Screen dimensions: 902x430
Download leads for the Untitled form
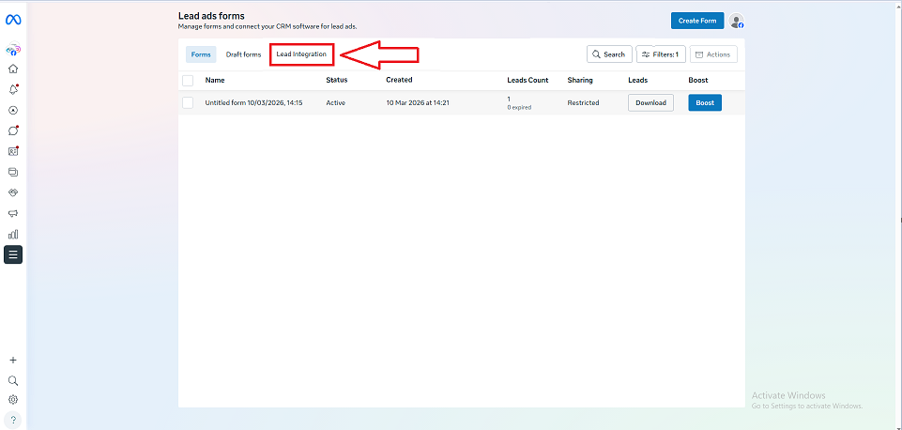(650, 102)
